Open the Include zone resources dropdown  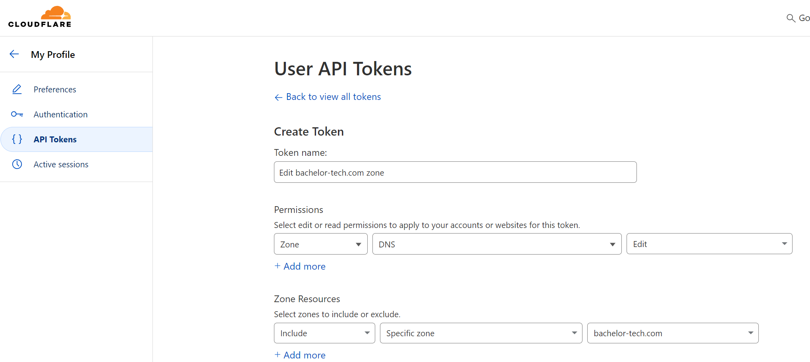[x=324, y=333]
